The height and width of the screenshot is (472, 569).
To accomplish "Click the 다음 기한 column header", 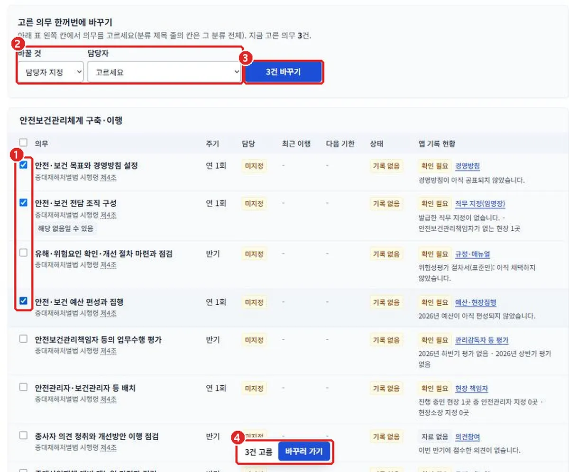I will [340, 144].
